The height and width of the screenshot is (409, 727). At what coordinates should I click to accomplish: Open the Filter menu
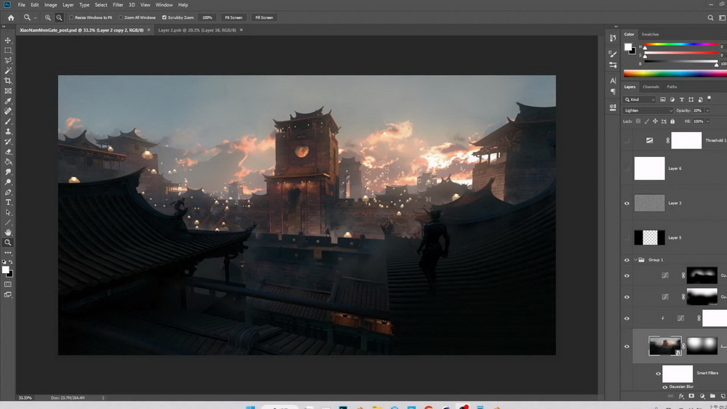[118, 4]
